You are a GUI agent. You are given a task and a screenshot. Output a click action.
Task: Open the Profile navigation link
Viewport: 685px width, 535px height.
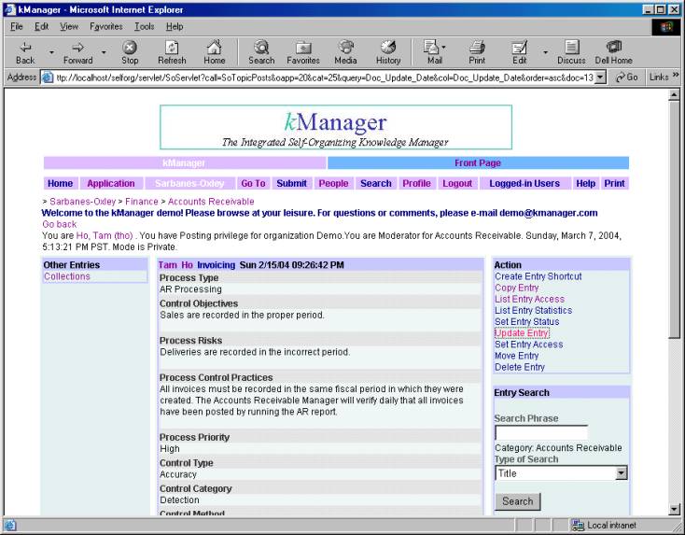point(416,184)
